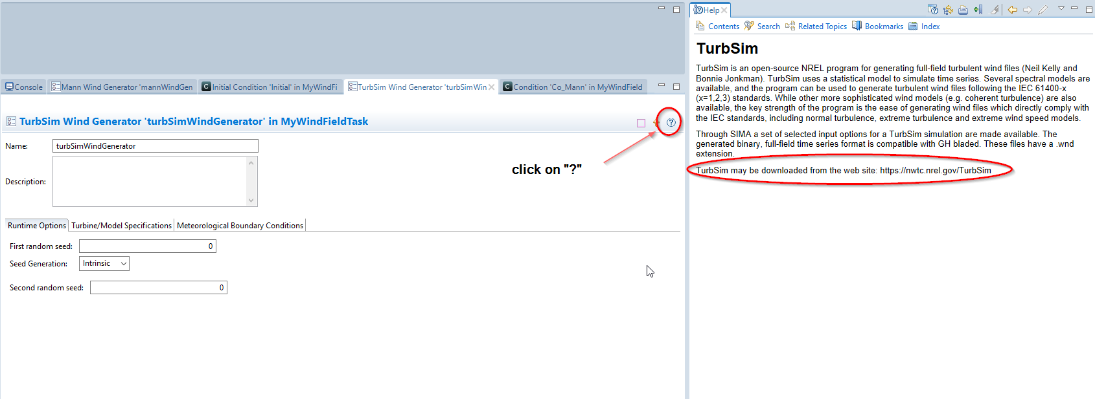Click the pink square icon in editor header
The height and width of the screenshot is (399, 1095).
[641, 123]
